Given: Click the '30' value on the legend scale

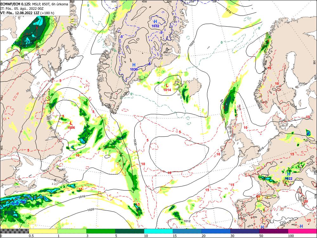Looking at the screenshot, I should (232, 236).
